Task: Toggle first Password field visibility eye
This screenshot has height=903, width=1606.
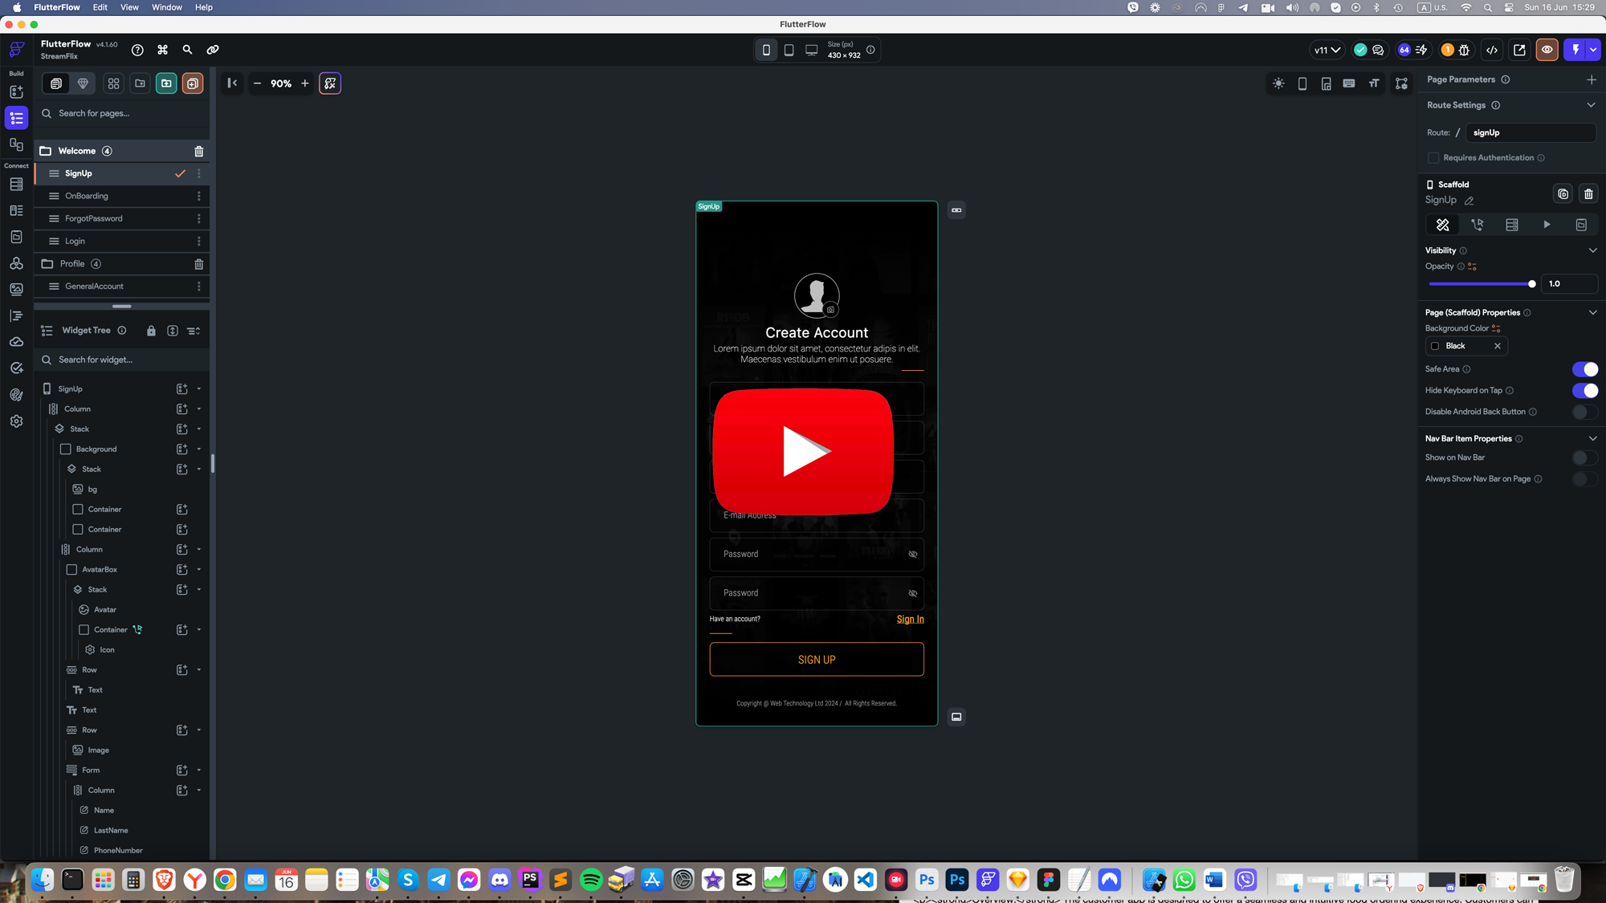Action: 912,554
